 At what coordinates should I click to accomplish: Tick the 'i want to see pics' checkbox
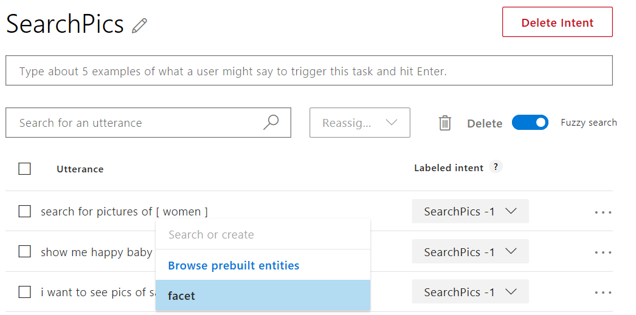[25, 291]
